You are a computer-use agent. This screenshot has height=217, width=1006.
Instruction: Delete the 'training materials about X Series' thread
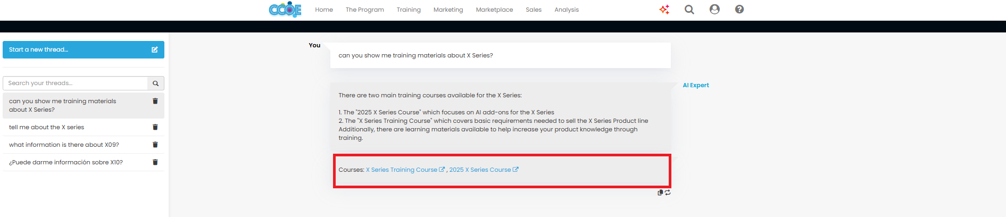coord(155,101)
